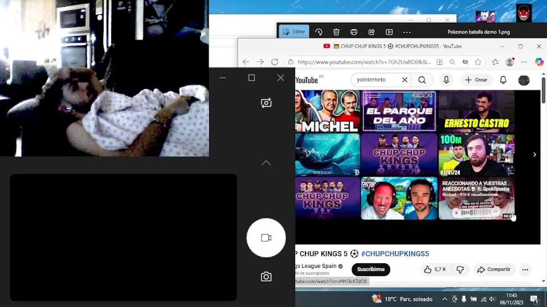Start slideshow in Photos
This screenshot has height=307, width=547.
[x=389, y=32]
